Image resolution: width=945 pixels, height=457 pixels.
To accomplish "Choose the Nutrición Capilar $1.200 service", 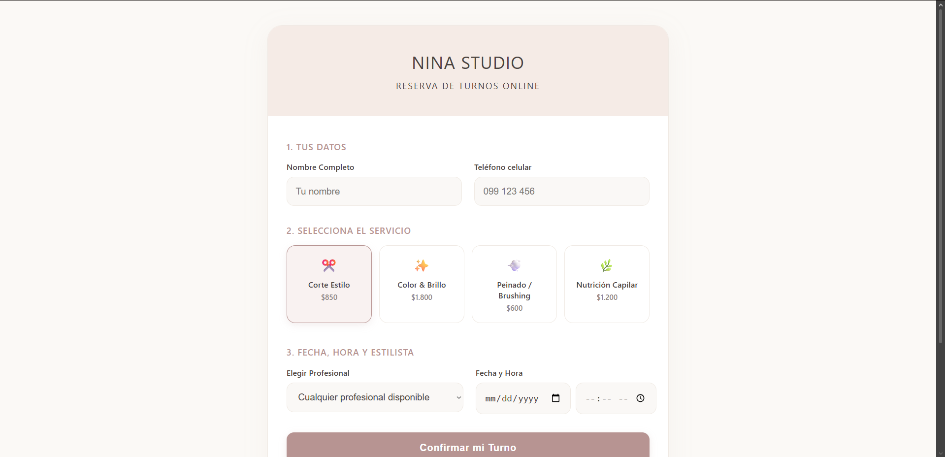I will point(607,284).
